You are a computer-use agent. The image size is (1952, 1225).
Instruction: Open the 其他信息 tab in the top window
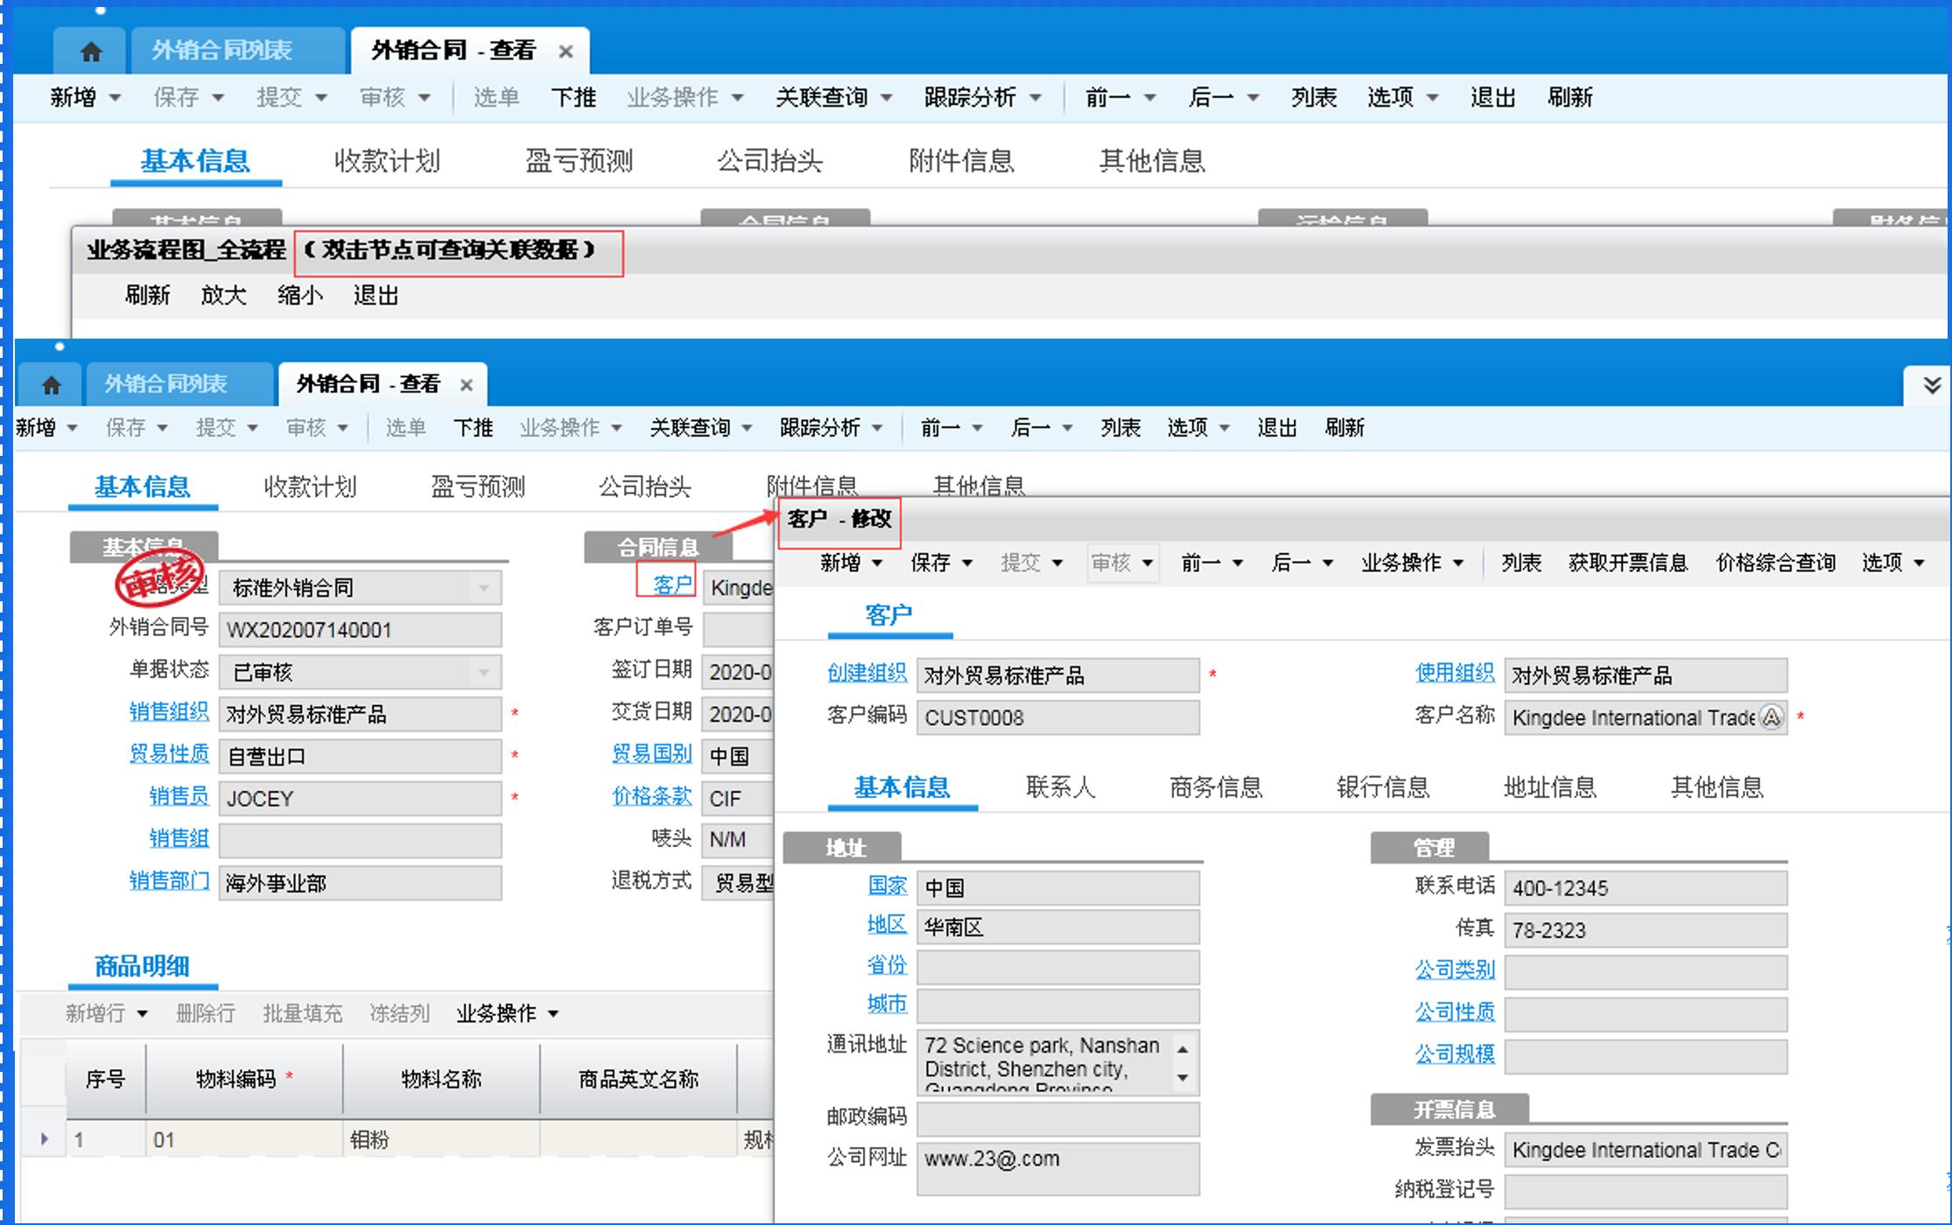(1152, 161)
